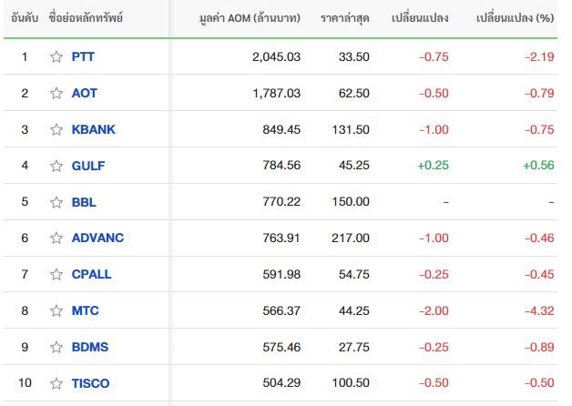
Task: Open the TISCO stock link
Action: point(90,383)
